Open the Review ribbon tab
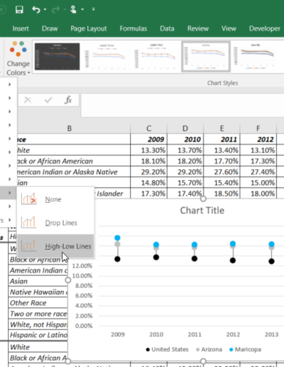 click(x=198, y=28)
